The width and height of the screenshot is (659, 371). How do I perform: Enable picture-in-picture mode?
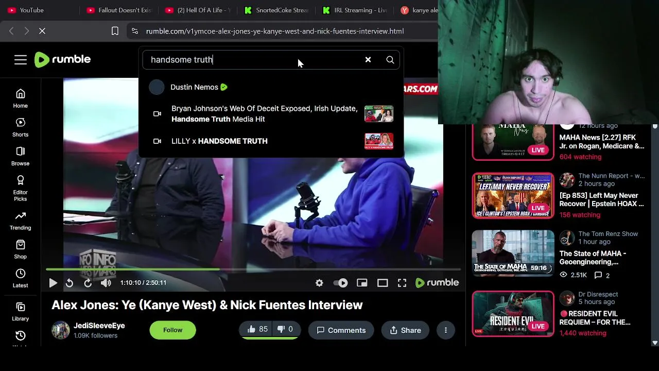[x=362, y=283]
